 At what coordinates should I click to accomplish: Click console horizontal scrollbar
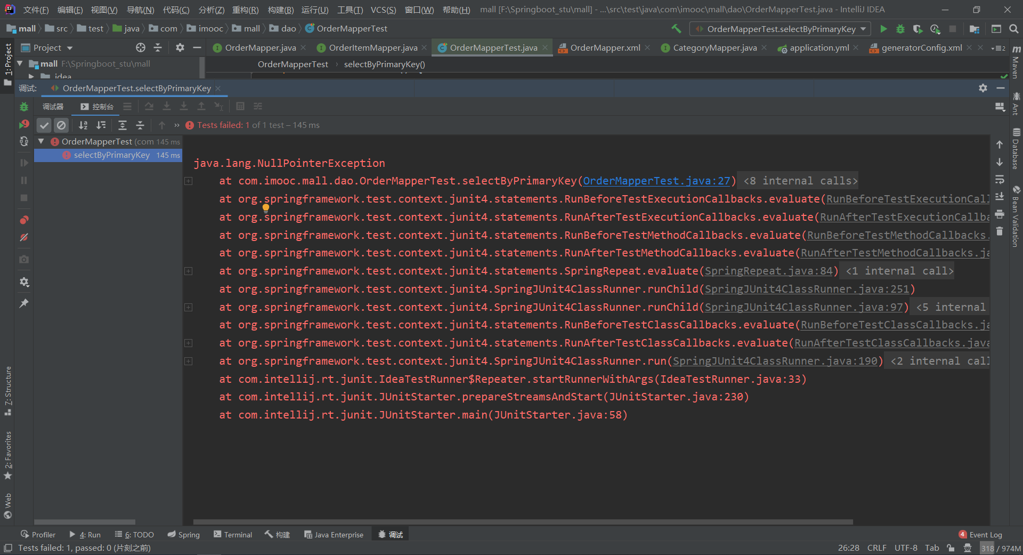(523, 522)
